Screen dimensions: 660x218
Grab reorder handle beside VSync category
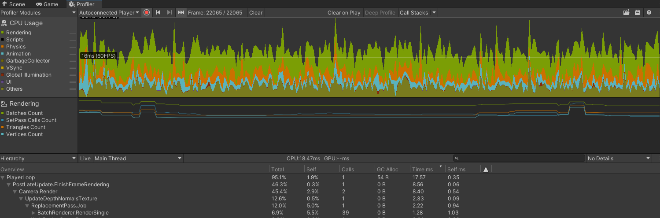73,68
